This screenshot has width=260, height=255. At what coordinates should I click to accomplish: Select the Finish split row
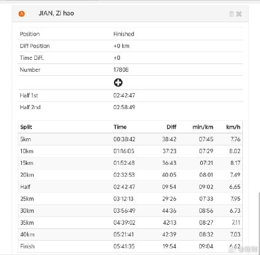point(130,246)
